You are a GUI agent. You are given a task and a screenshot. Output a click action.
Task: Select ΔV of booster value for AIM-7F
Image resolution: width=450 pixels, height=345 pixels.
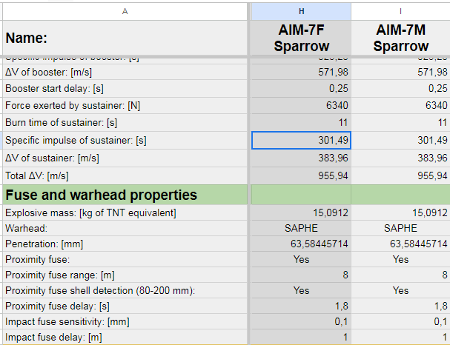pyautogui.click(x=301, y=72)
